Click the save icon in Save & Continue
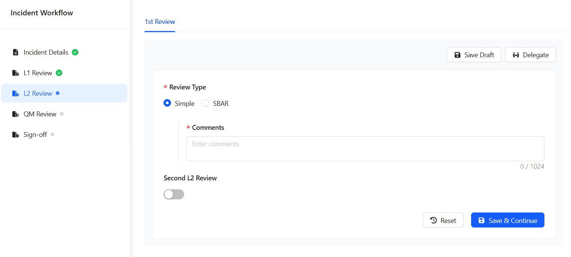Image resolution: width=571 pixels, height=257 pixels. pyautogui.click(x=482, y=220)
